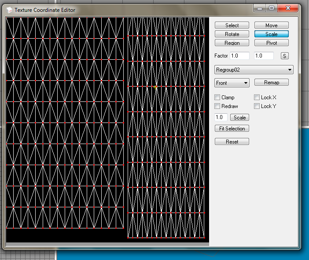The image size is (309, 260).
Task: Click the Remap button
Action: point(271,82)
